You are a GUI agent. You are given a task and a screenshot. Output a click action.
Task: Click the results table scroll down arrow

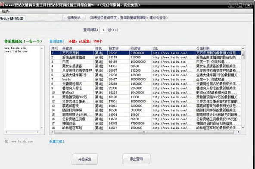(243, 128)
